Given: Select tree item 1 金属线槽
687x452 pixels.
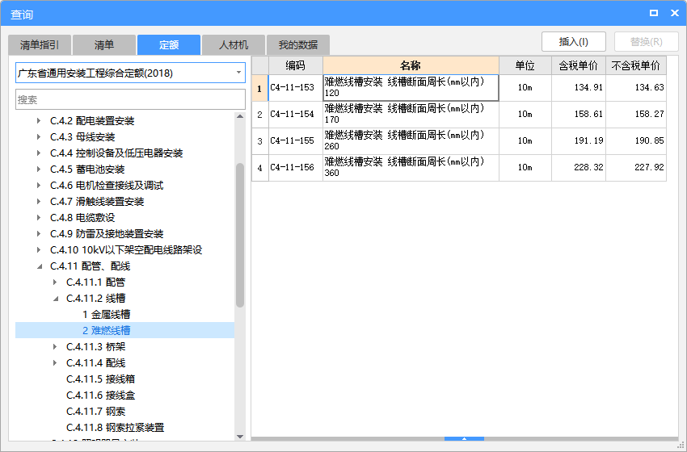Looking at the screenshot, I should click(x=107, y=314).
